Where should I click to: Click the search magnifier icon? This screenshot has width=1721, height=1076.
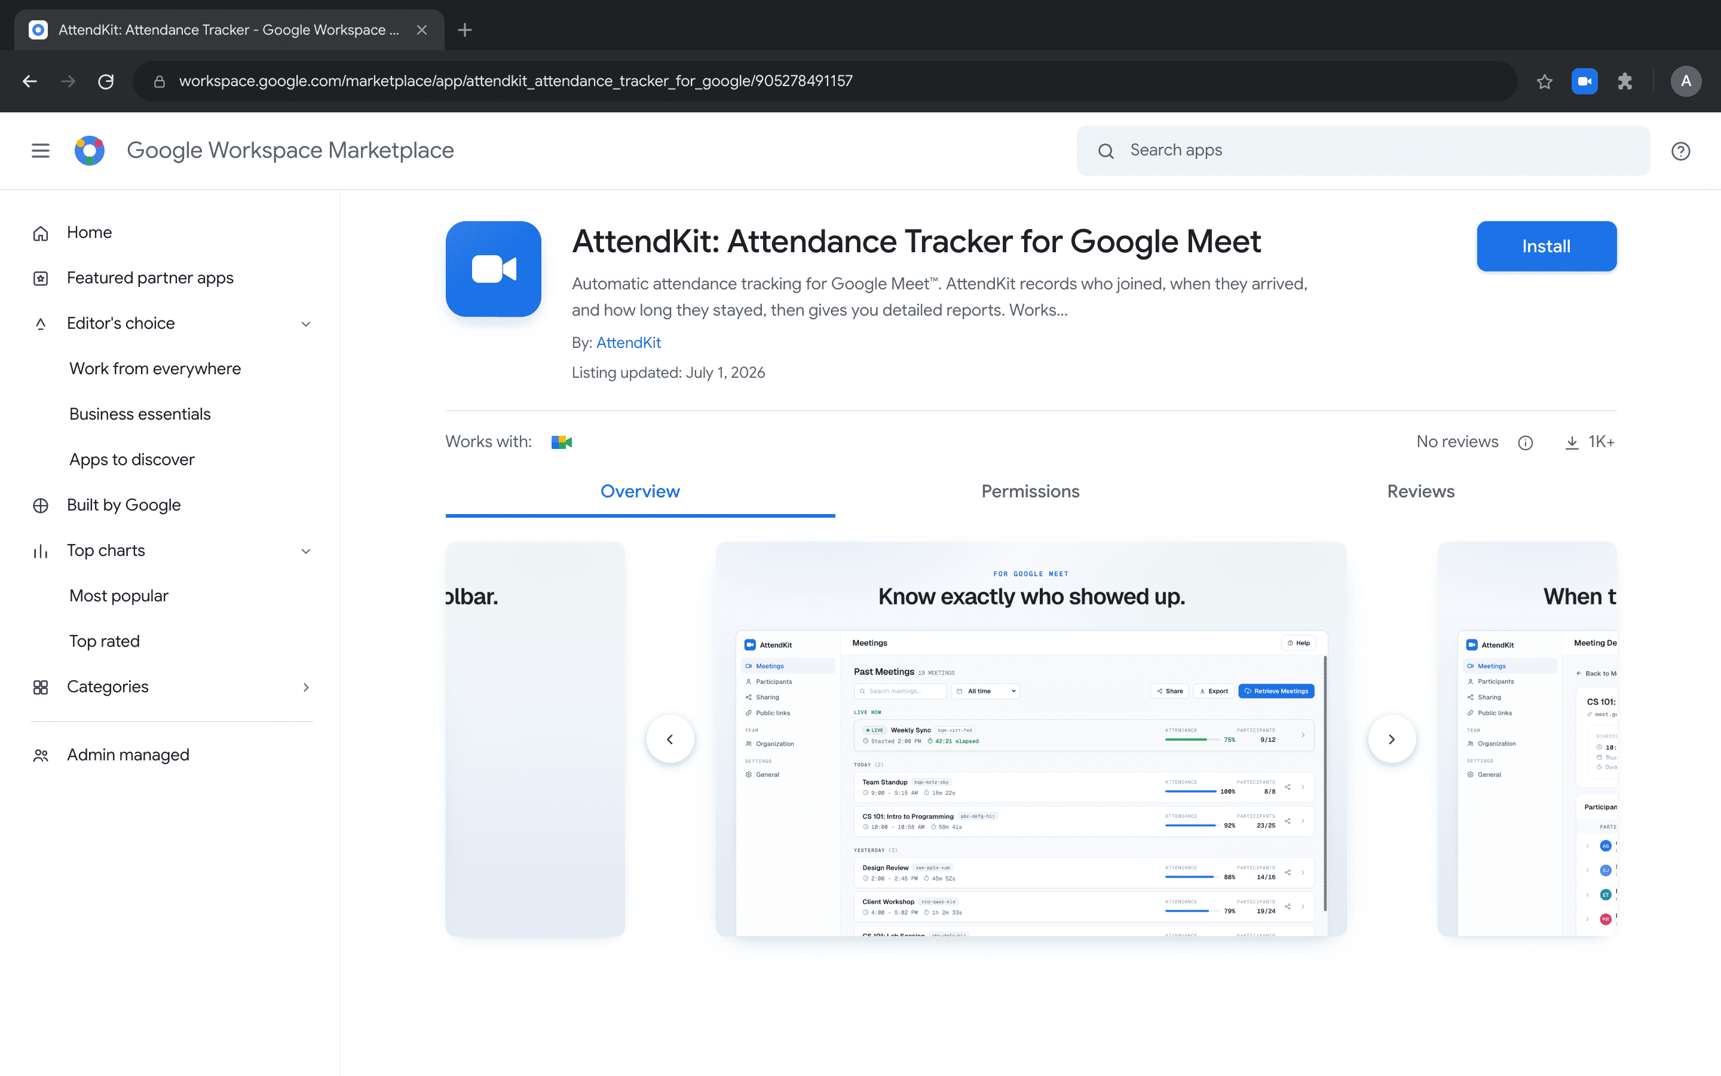(1106, 151)
